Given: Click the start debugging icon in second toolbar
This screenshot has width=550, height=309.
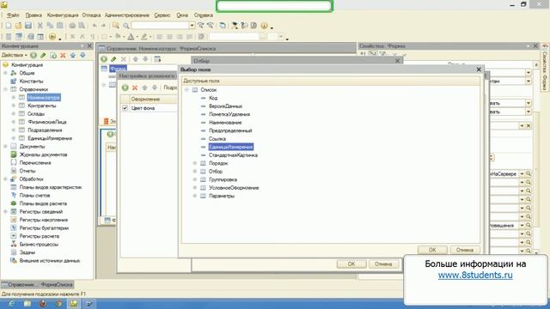Looking at the screenshot, I should point(52,36).
